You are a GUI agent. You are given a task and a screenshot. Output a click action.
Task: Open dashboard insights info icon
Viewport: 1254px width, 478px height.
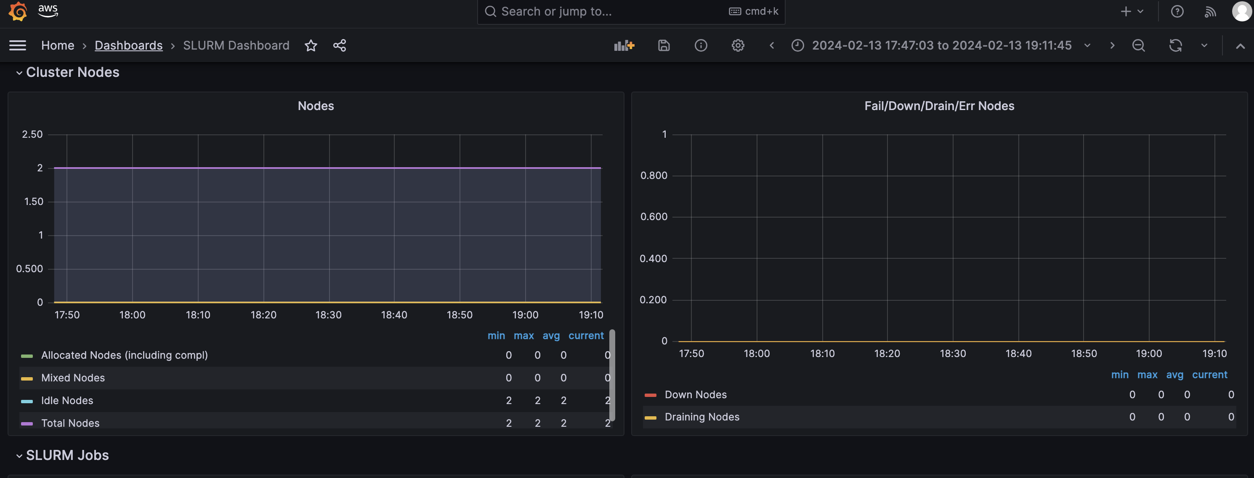coord(701,45)
